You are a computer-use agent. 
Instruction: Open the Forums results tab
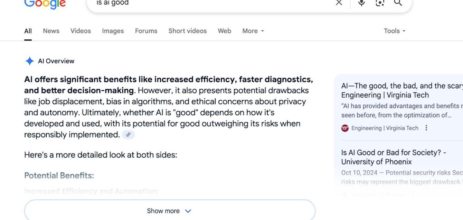pyautogui.click(x=146, y=30)
